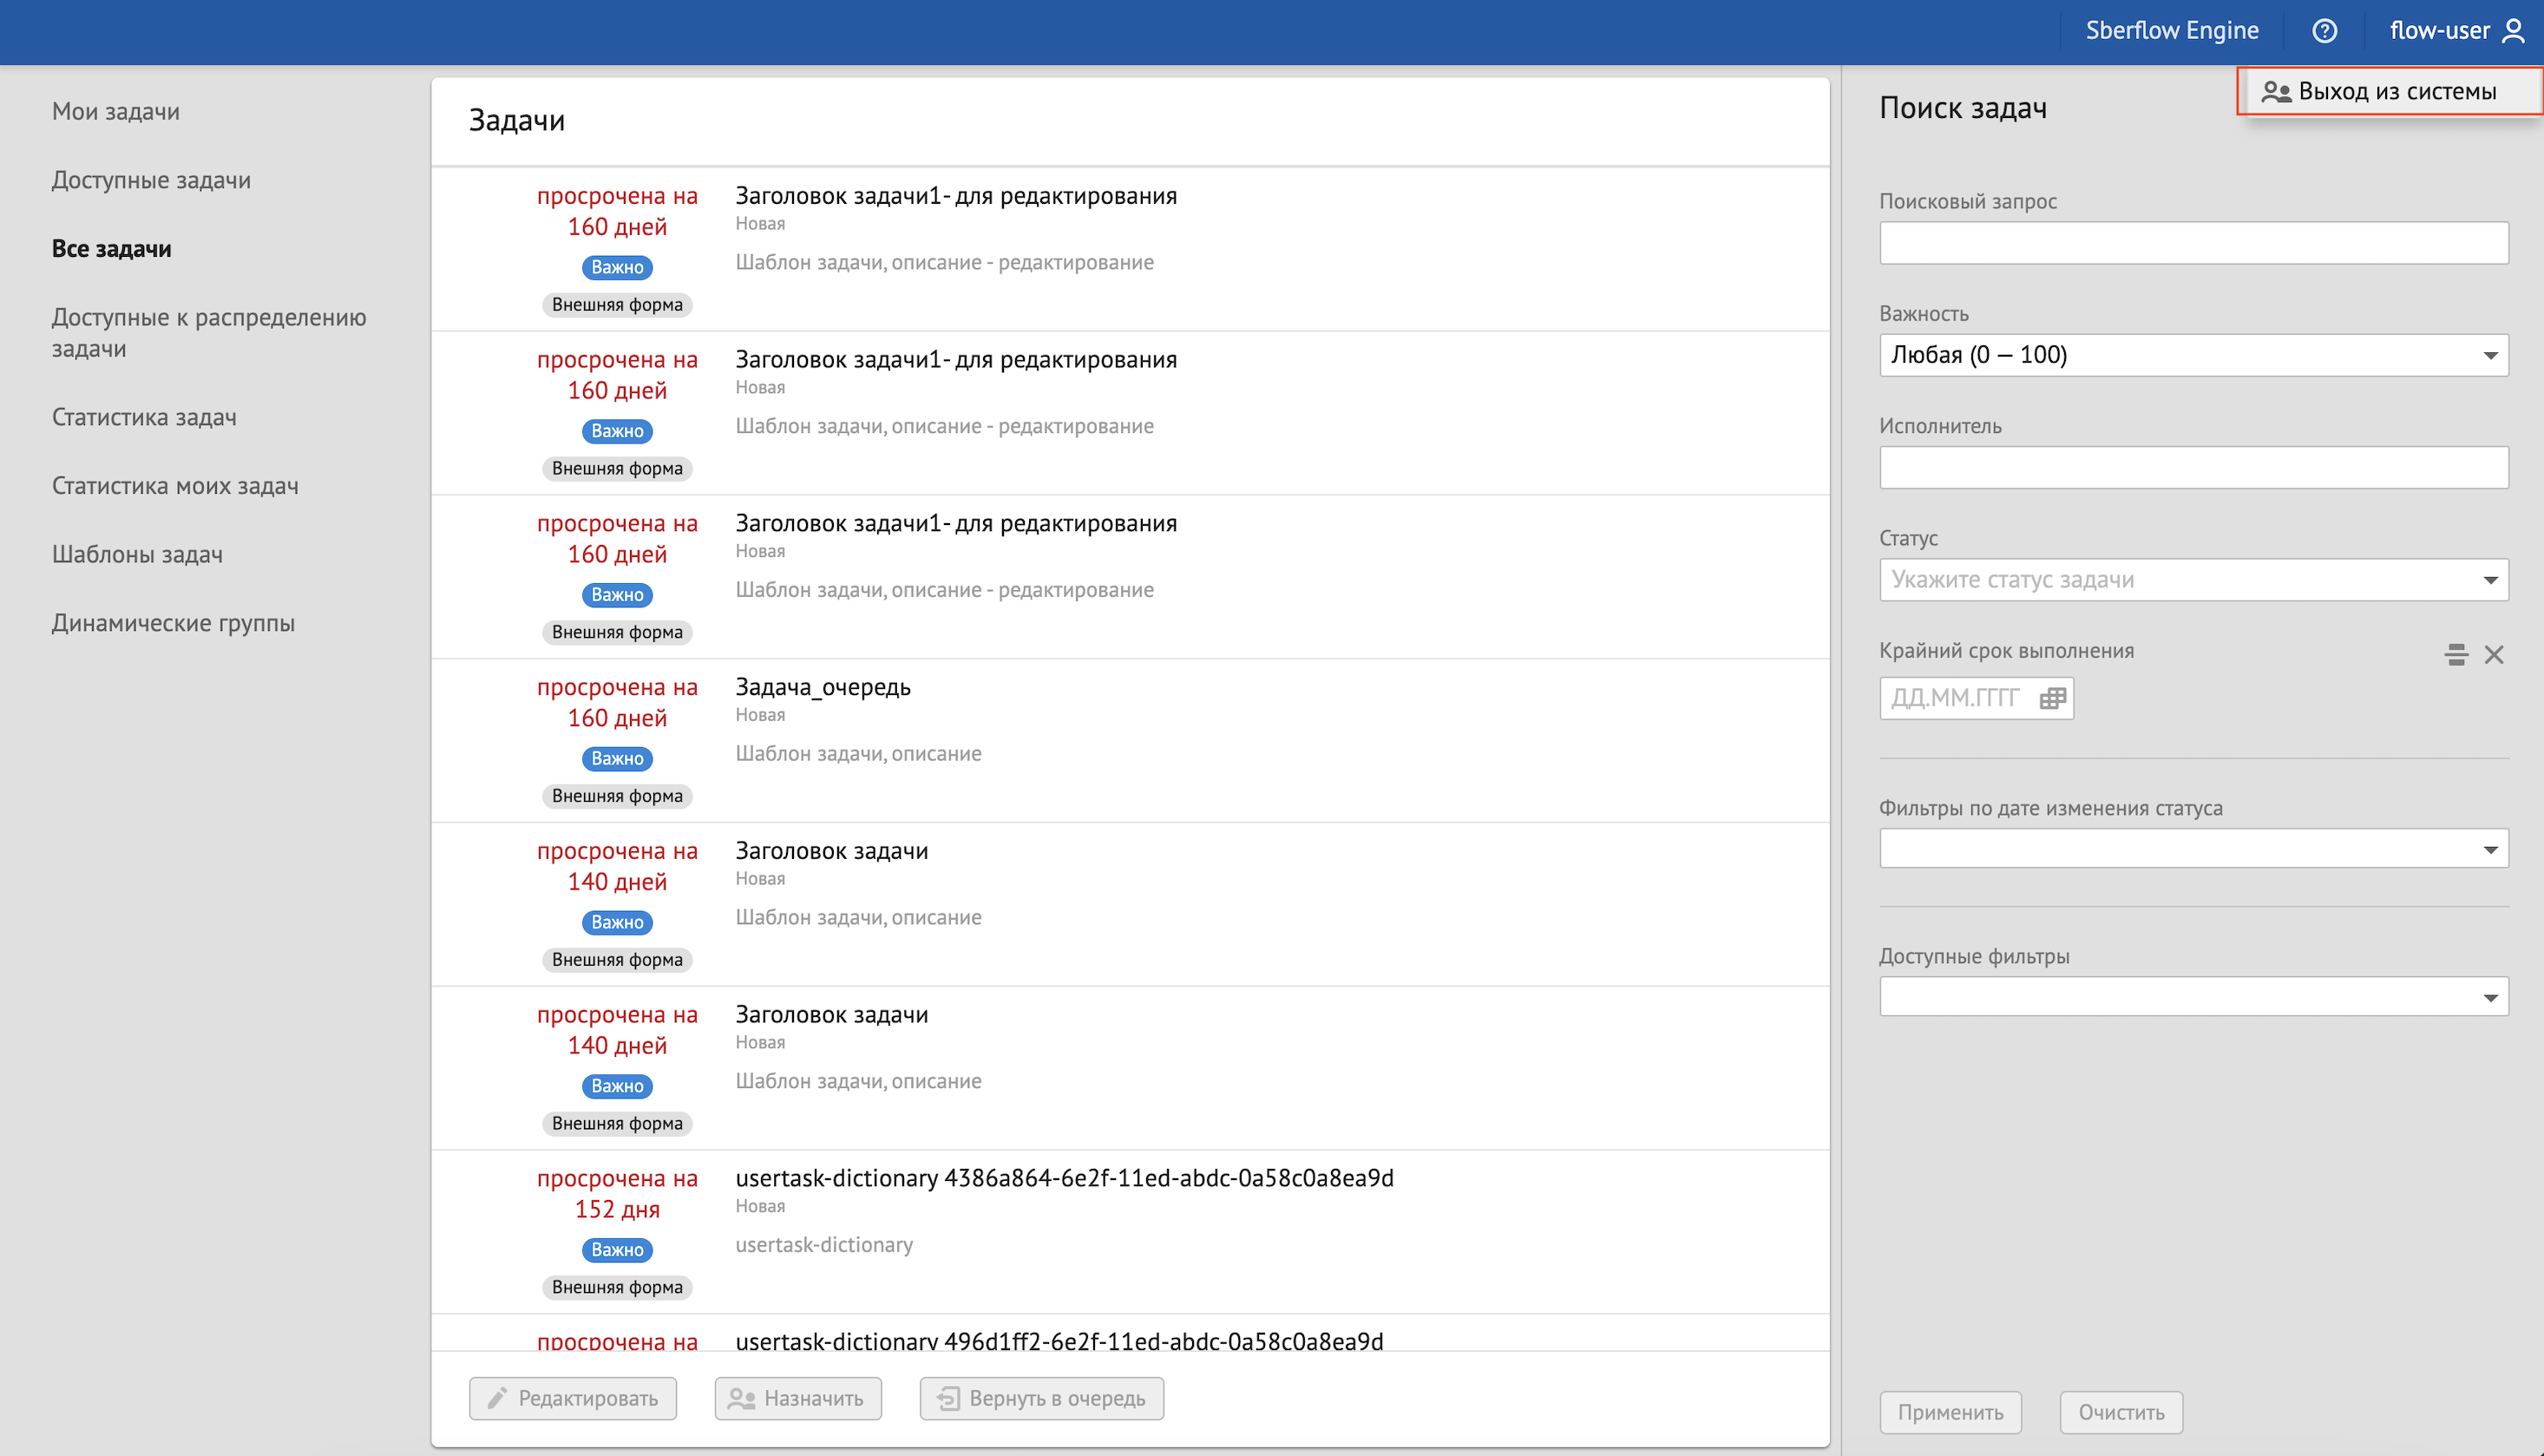Screen dimensions: 2544x1456
Task: Click the pencil icon on Редактировать
Action: point(497,1398)
